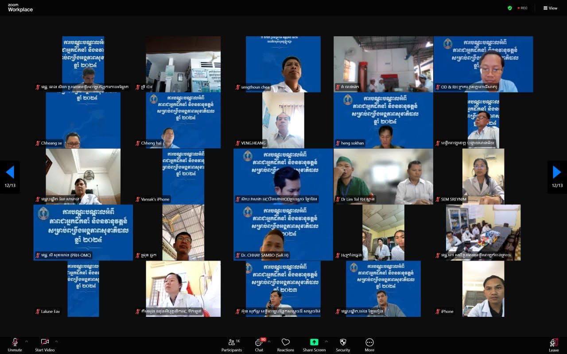Viewport: 567px width, 354px height.
Task: Click the green encryption shield icon
Action: 510,8
